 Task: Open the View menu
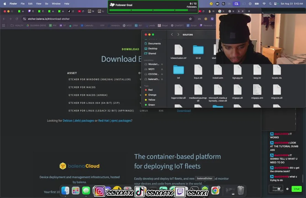[39, 4]
